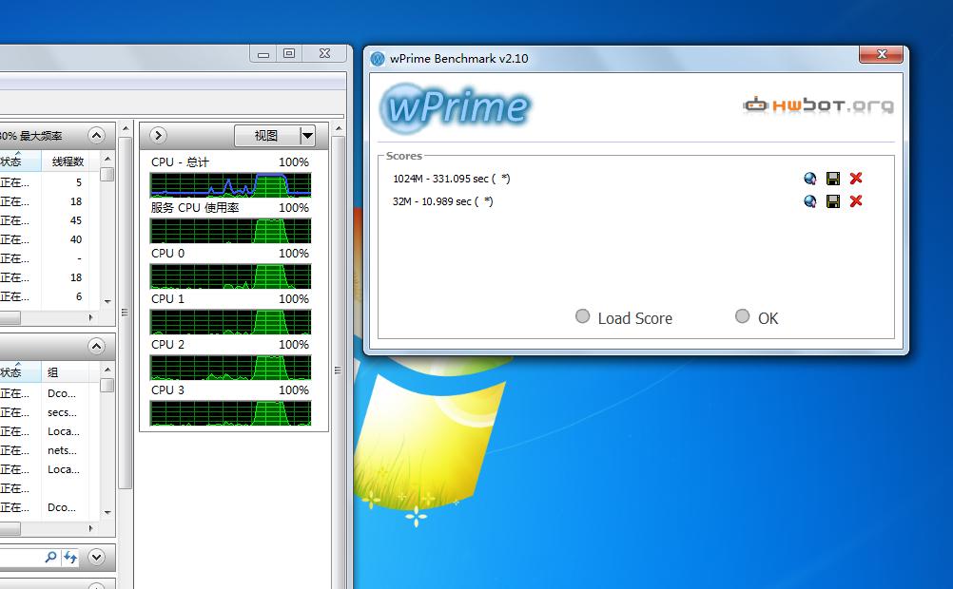Save the 1024M score with floppy icon
The height and width of the screenshot is (589, 953).
pos(833,178)
